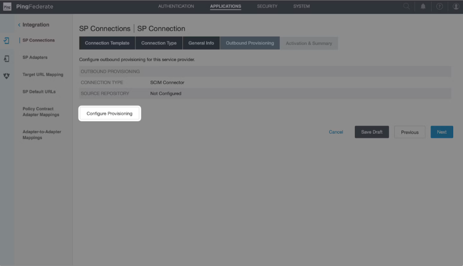Screen dimensions: 463x266
Task: Open the search magnifier icon
Action: pyautogui.click(x=406, y=6)
